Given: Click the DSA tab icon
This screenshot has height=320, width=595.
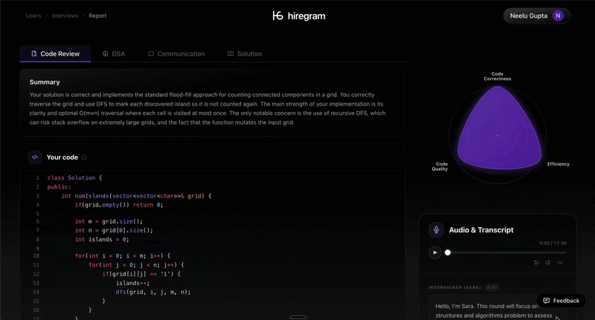Looking at the screenshot, I should point(106,53).
